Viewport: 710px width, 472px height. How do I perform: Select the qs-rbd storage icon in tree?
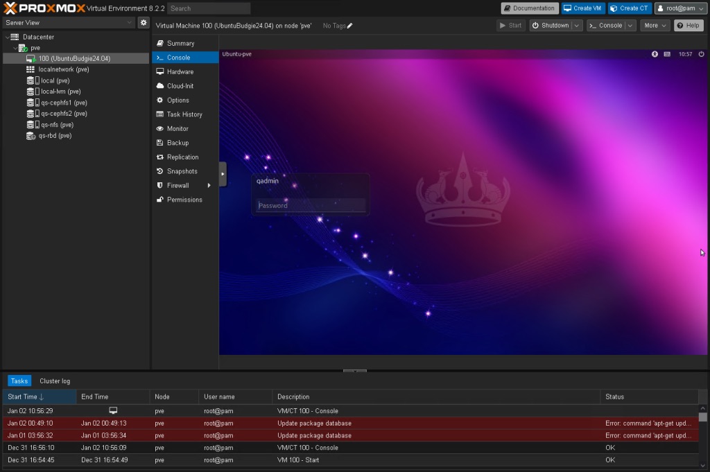click(x=31, y=136)
